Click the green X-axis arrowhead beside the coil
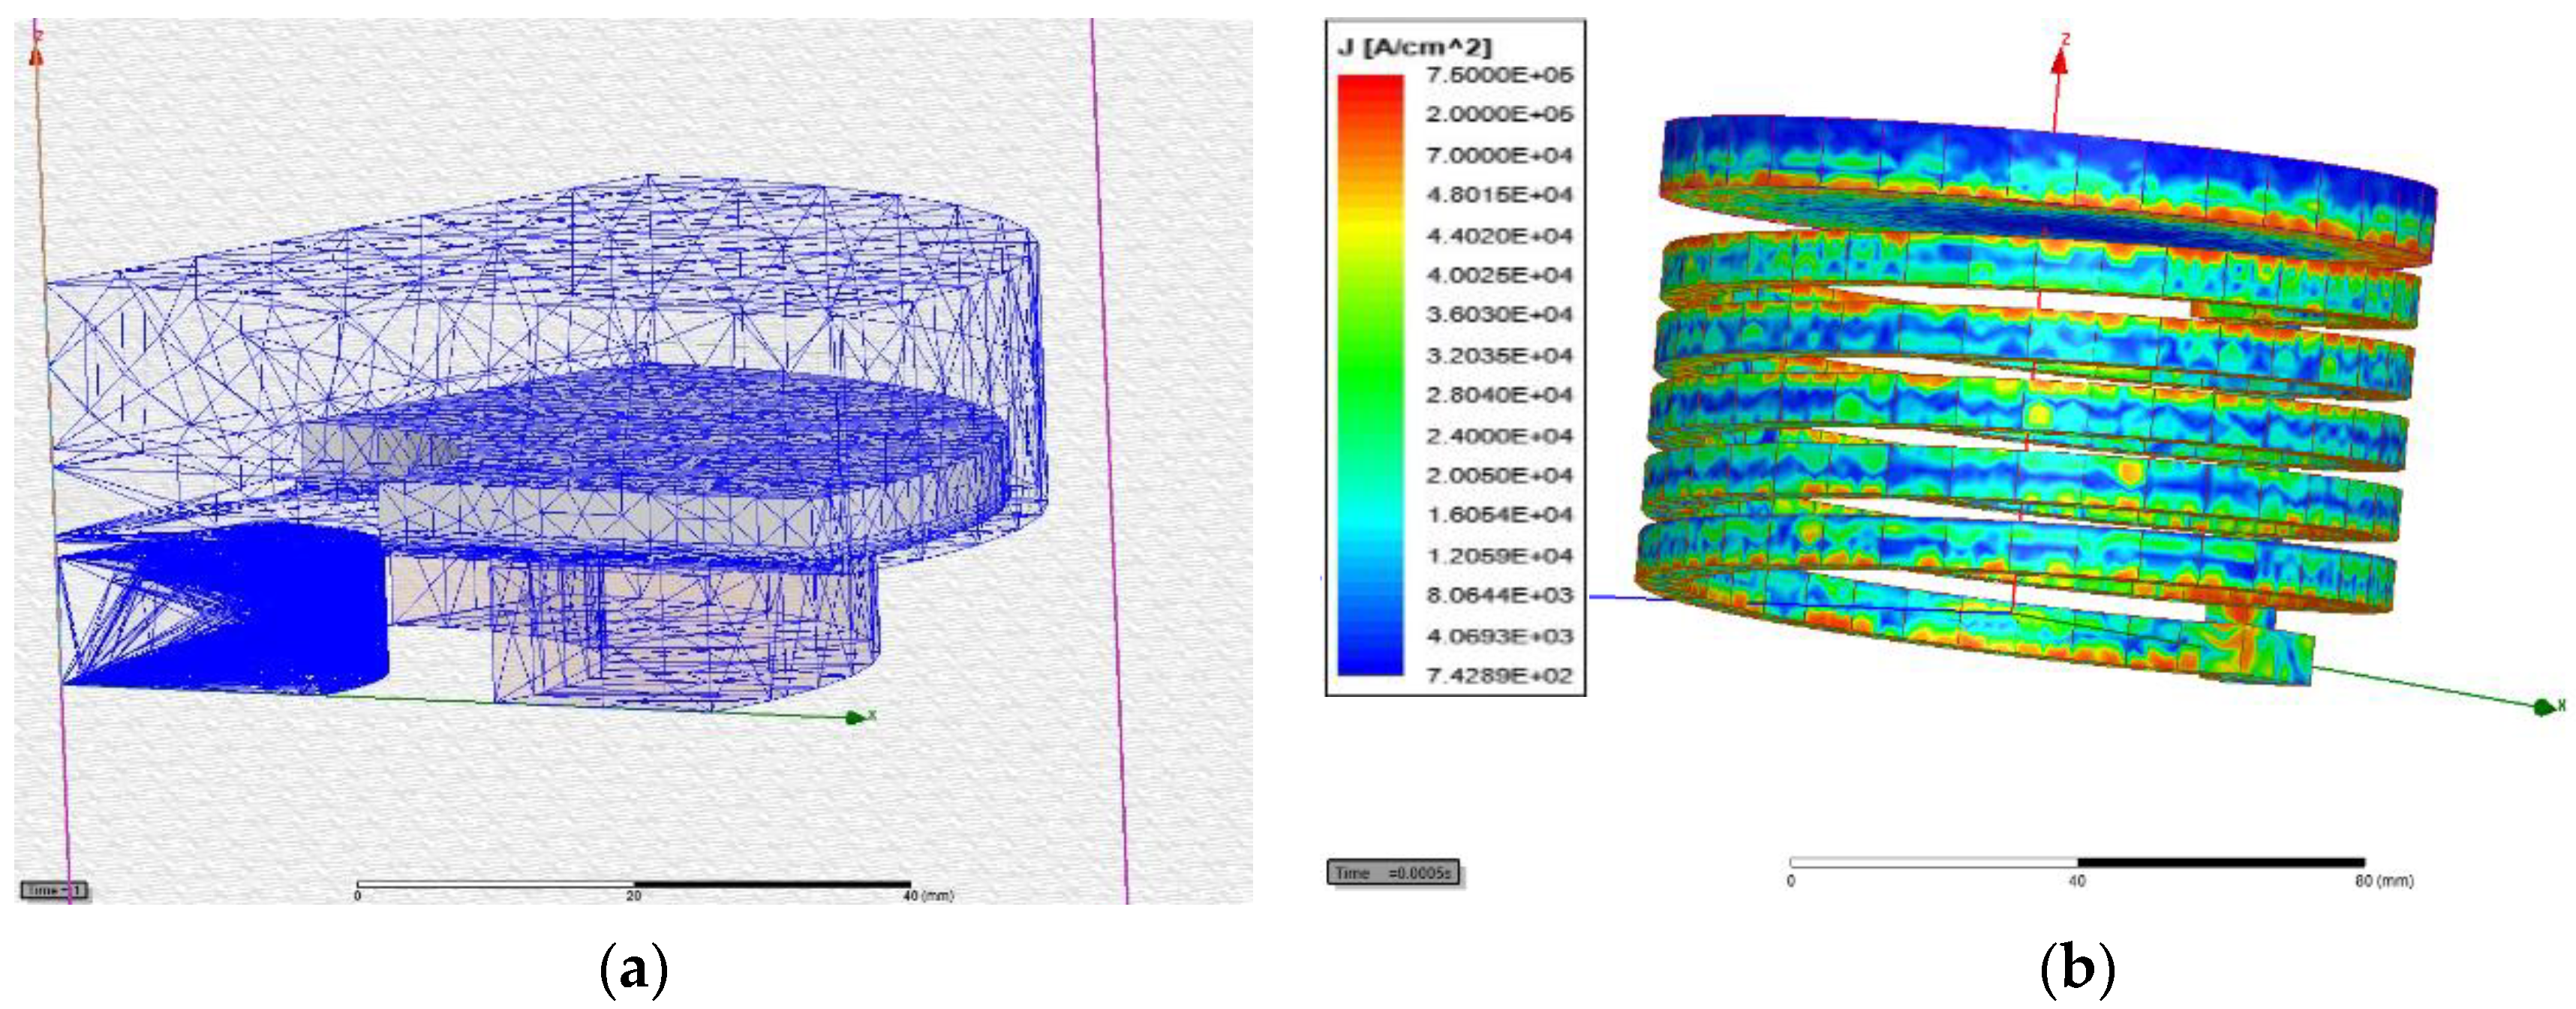Image resolution: width=2576 pixels, height=1009 pixels. [2543, 707]
